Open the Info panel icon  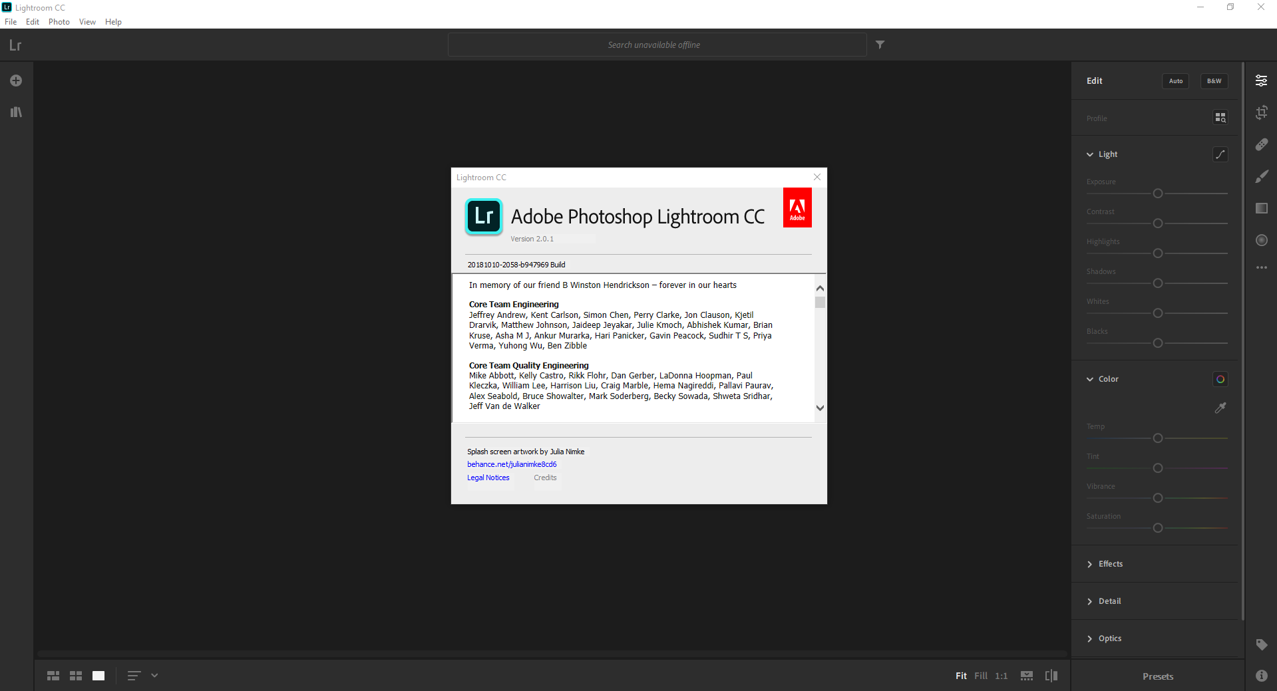click(x=1261, y=676)
